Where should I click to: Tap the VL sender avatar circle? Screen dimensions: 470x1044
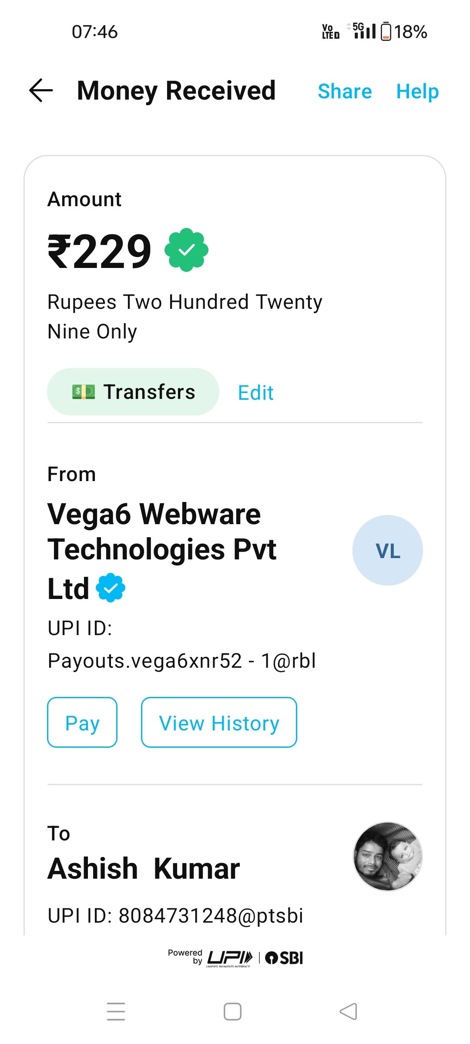(x=387, y=550)
